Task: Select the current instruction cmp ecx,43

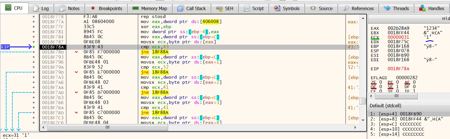Action: [x=155, y=47]
